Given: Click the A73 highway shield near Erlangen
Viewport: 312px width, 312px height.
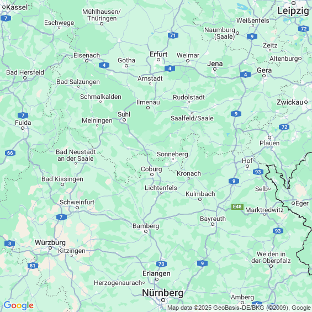Looking at the screenshot, I should click(161, 264).
